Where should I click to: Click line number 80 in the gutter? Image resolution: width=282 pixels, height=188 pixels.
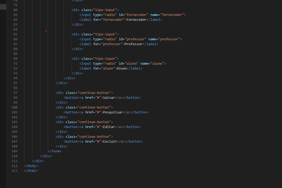click(15, 10)
